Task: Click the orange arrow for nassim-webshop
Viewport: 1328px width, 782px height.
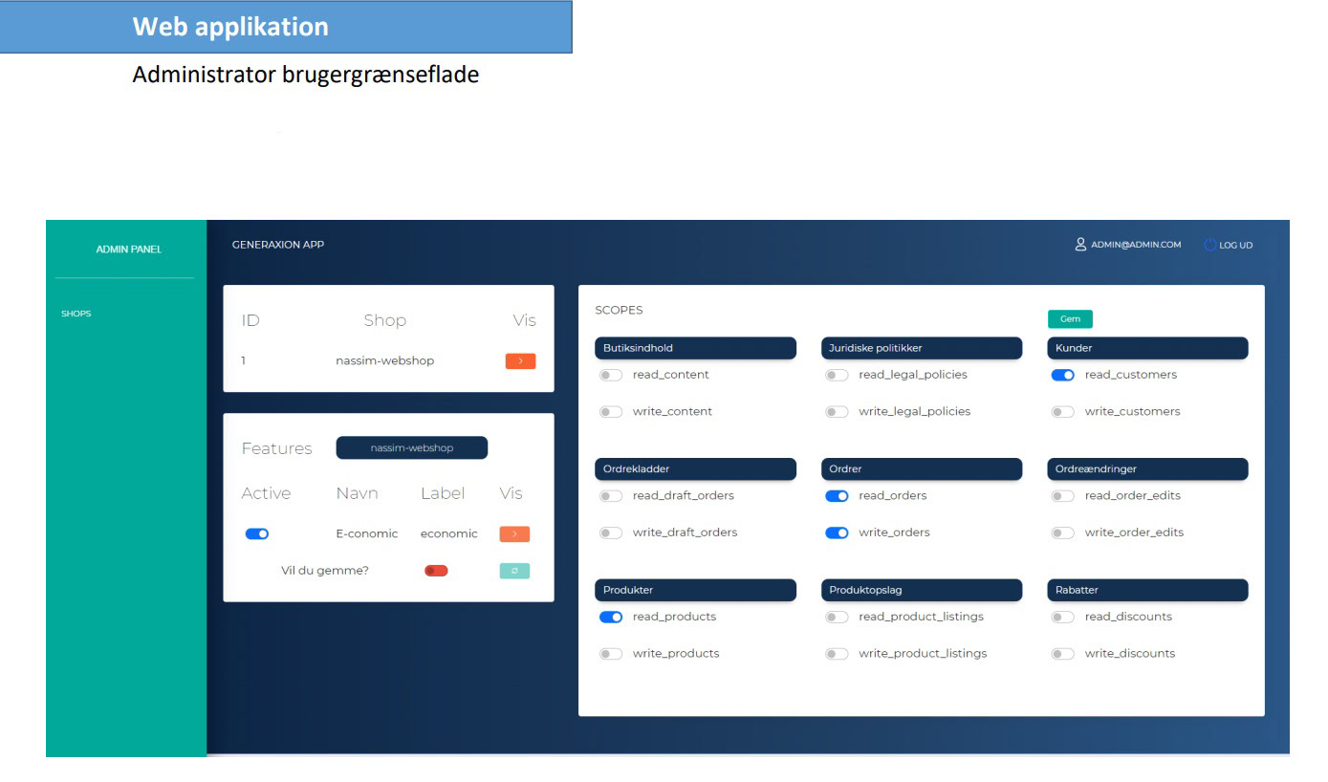Action: click(x=520, y=361)
